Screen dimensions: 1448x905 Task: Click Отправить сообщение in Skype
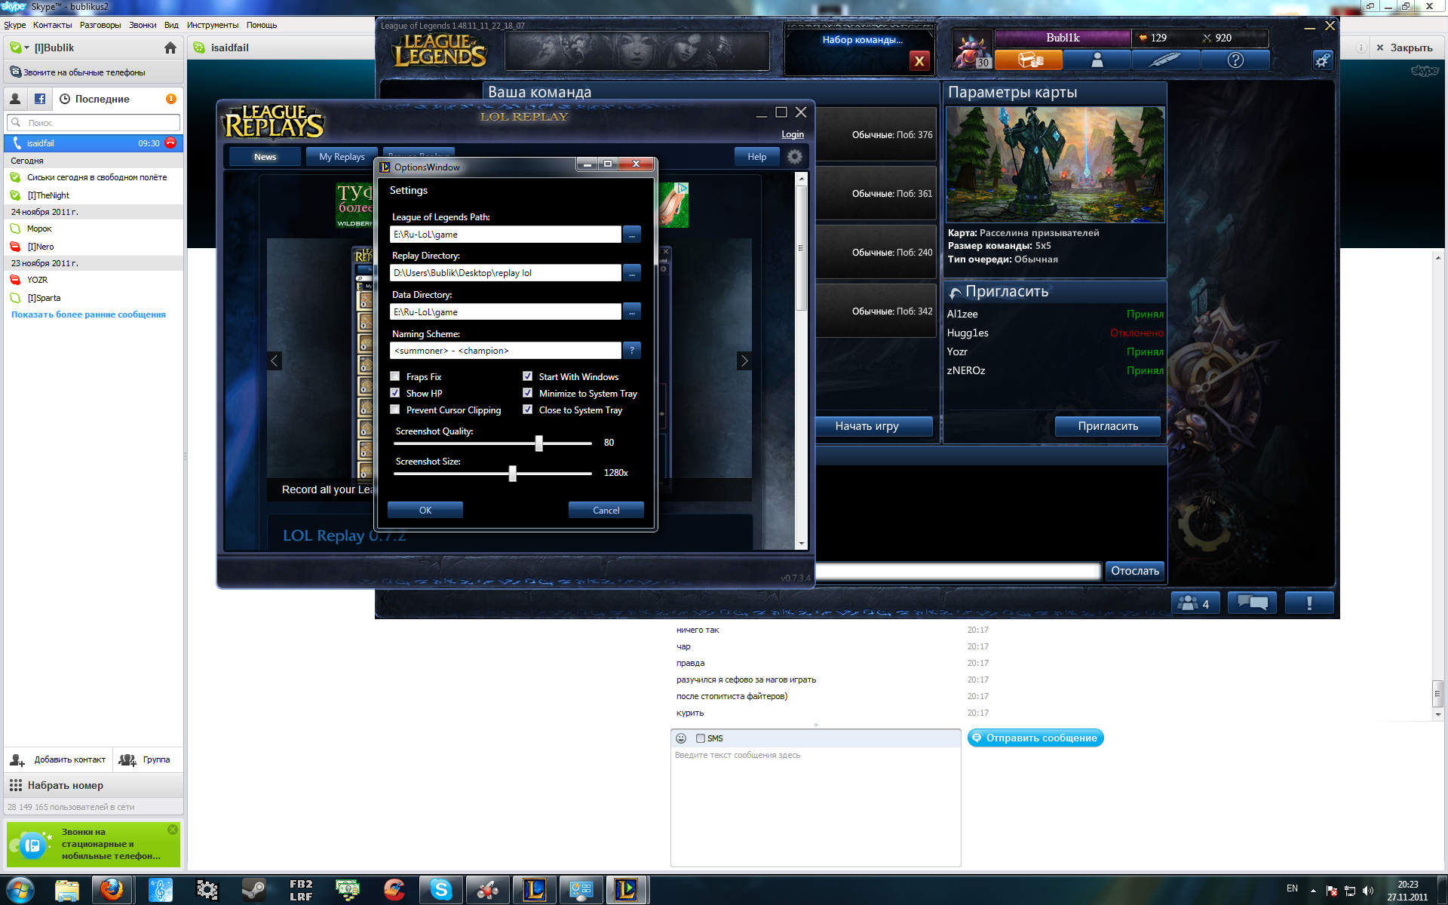(x=1035, y=738)
